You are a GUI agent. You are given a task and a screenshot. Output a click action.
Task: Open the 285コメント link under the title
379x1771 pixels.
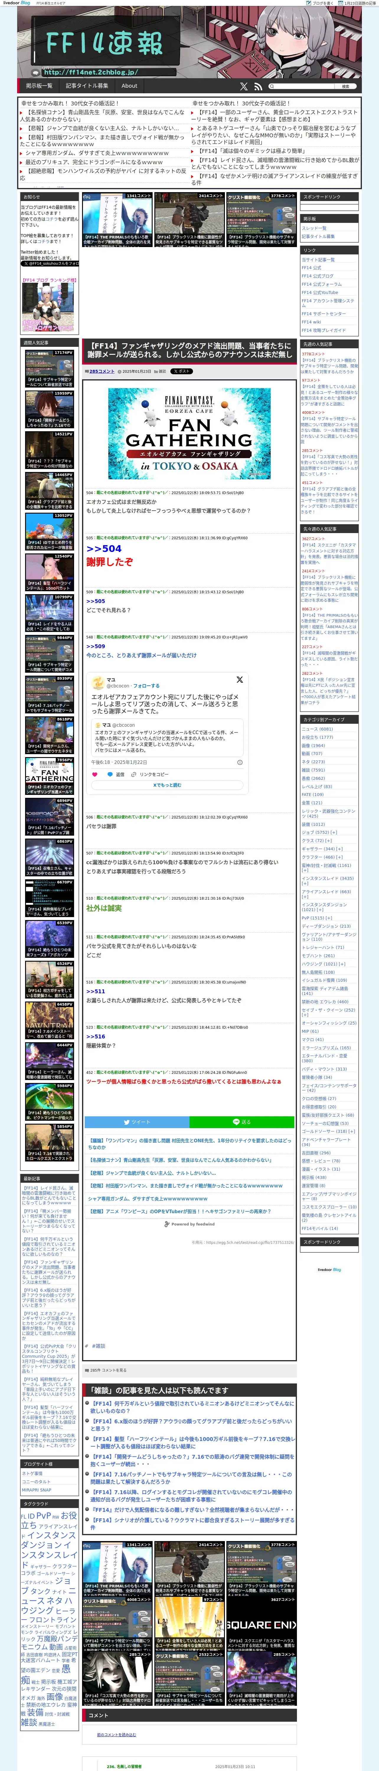pyautogui.click(x=102, y=371)
